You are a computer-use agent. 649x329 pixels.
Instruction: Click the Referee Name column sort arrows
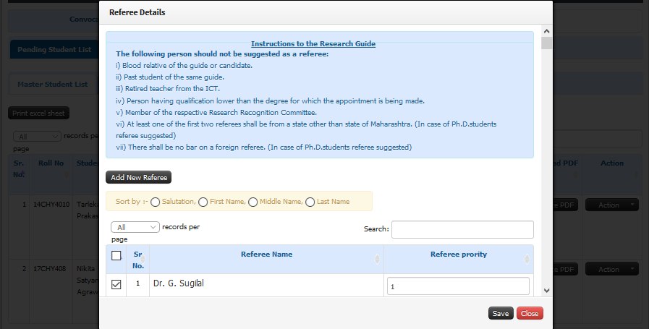pyautogui.click(x=377, y=259)
